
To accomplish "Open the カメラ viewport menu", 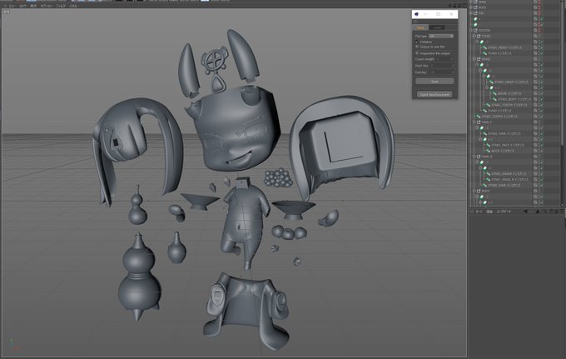I will point(22,6).
